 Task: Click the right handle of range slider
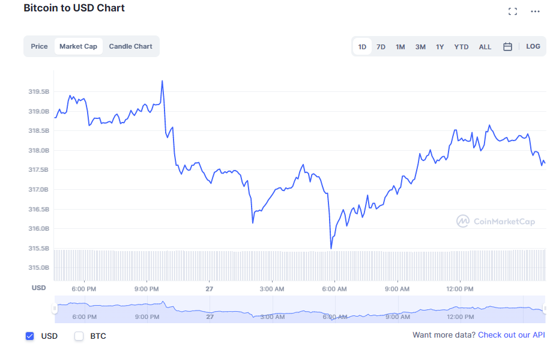545,309
